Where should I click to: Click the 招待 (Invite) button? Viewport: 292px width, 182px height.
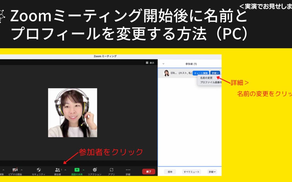170,171
